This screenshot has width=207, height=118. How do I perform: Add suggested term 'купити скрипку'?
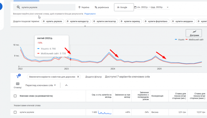(130, 21)
